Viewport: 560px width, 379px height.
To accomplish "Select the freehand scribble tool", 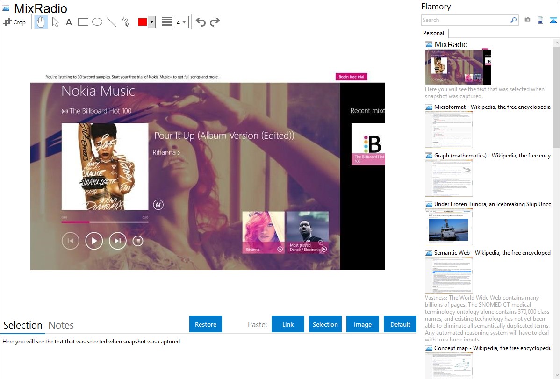I will point(125,22).
